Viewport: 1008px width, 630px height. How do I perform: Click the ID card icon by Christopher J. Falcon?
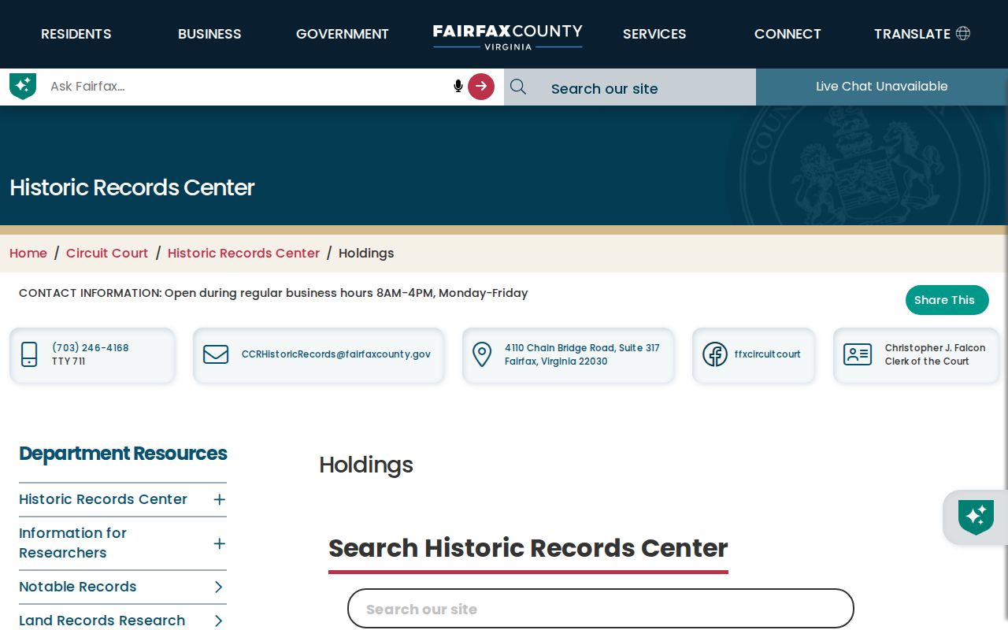point(858,354)
